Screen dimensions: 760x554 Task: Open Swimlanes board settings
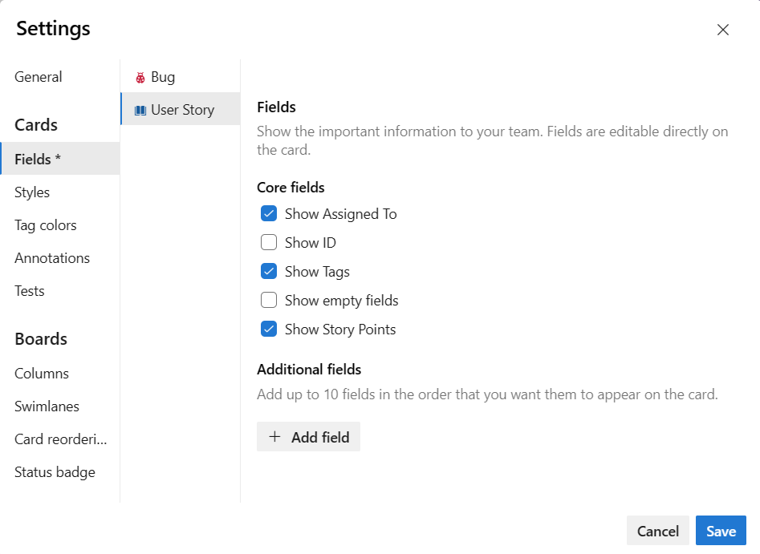(47, 406)
